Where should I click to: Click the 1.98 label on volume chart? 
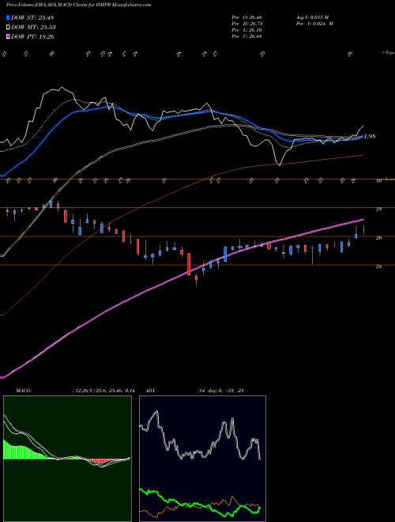(370, 136)
